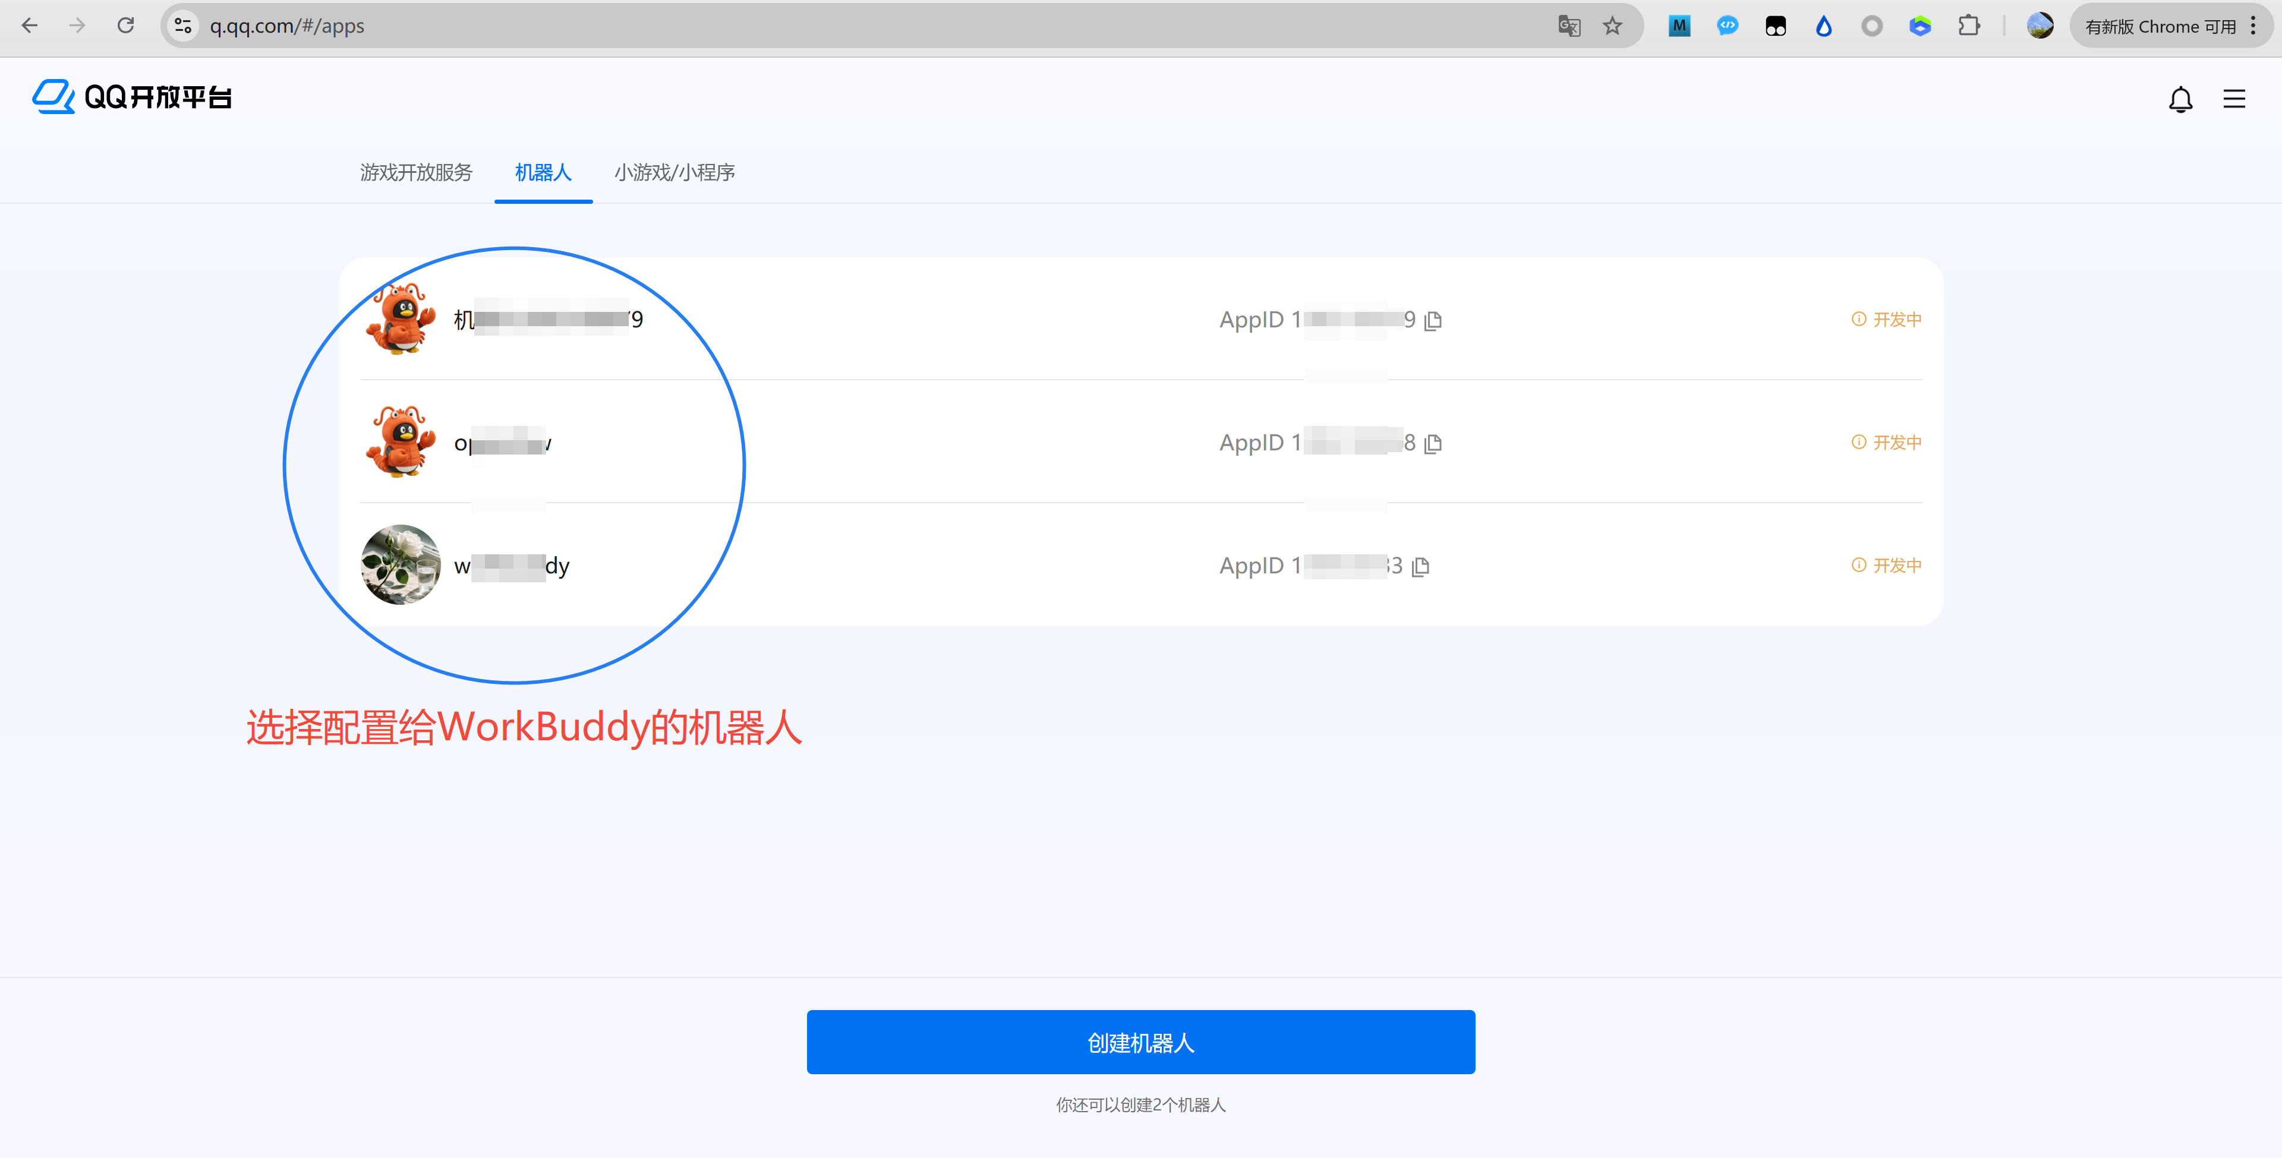Click the avatar of the robot ending in 9
This screenshot has width=2282, height=1158.
click(401, 319)
